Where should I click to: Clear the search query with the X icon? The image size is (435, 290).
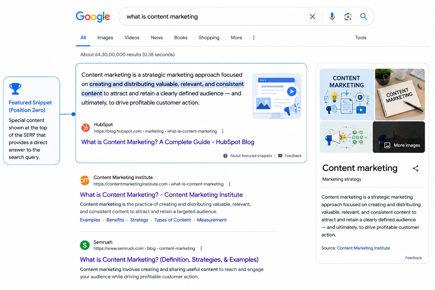(x=312, y=17)
